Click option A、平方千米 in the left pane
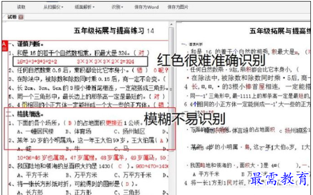313x195 pixels. (x=32, y=175)
